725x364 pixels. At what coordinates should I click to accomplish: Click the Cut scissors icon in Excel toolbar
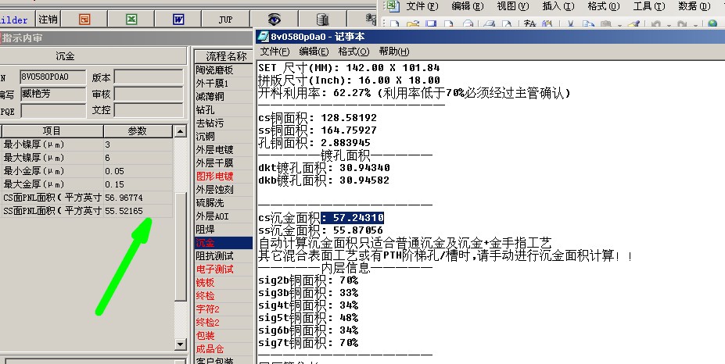[571, 24]
